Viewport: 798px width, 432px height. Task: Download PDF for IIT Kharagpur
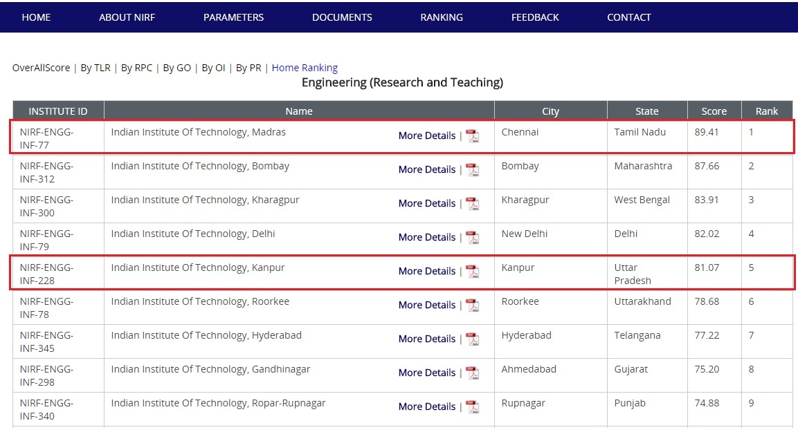coord(472,204)
